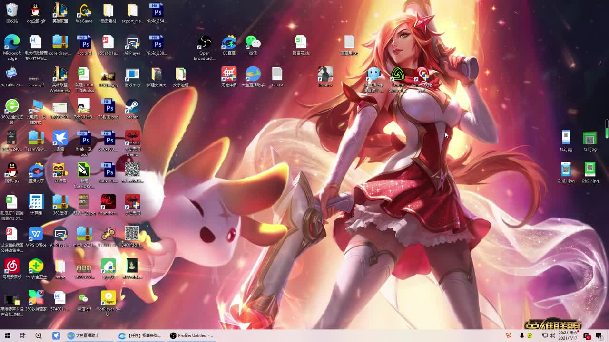
Task: Open Task View on the taskbar
Action: (x=22, y=335)
